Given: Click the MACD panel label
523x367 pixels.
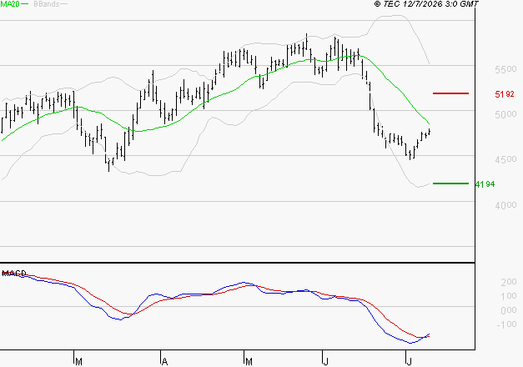Looking at the screenshot, I should [x=14, y=274].
